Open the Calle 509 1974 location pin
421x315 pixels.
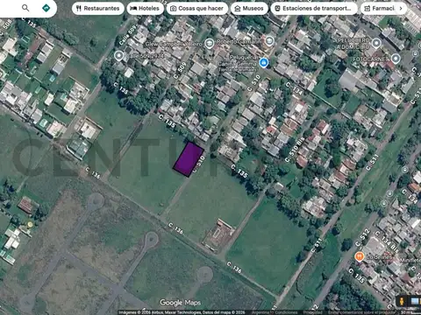pyautogui.click(x=118, y=55)
